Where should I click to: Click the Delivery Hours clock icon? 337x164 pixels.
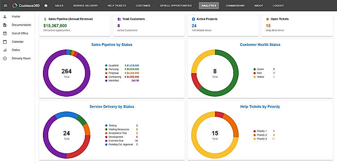[5, 58]
